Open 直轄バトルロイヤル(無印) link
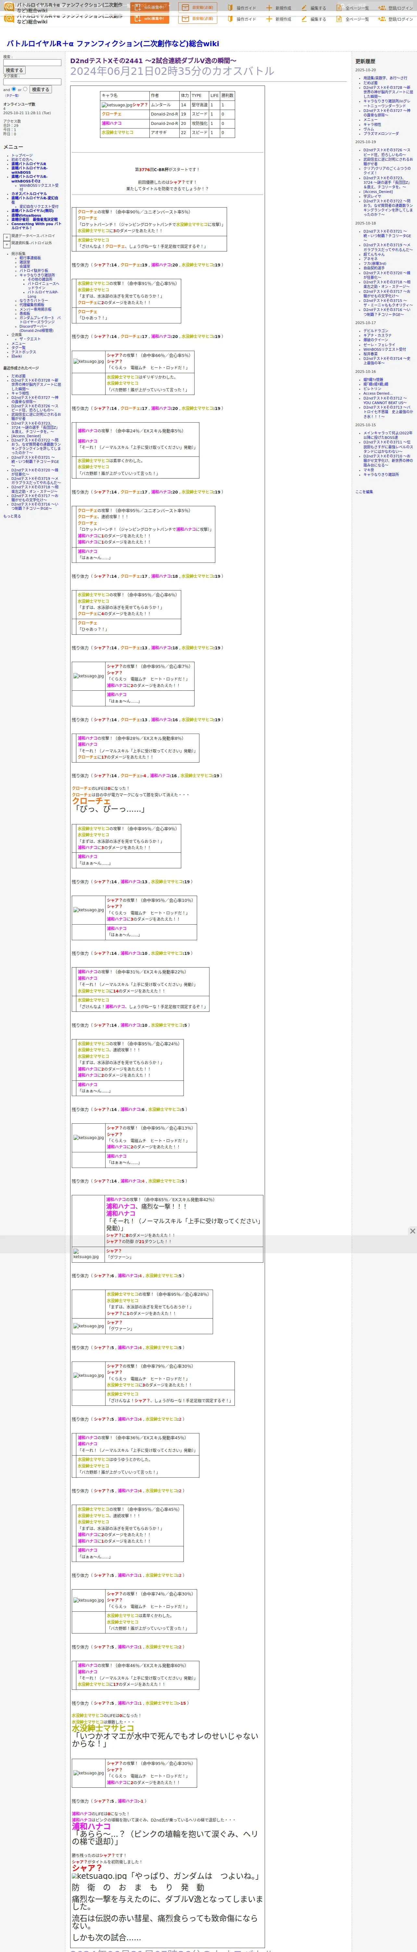The width and height of the screenshot is (417, 1952). tap(32, 211)
